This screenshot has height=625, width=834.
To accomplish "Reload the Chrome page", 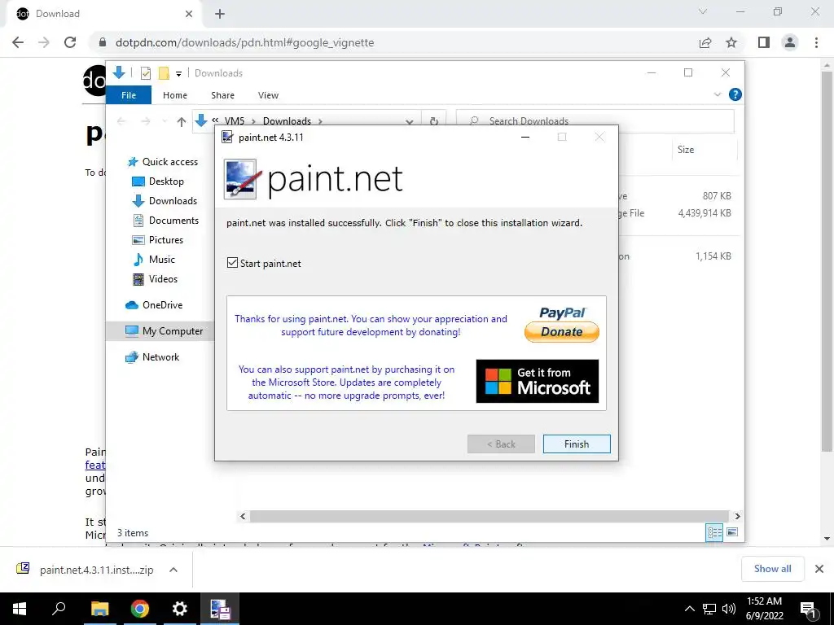I will click(70, 42).
